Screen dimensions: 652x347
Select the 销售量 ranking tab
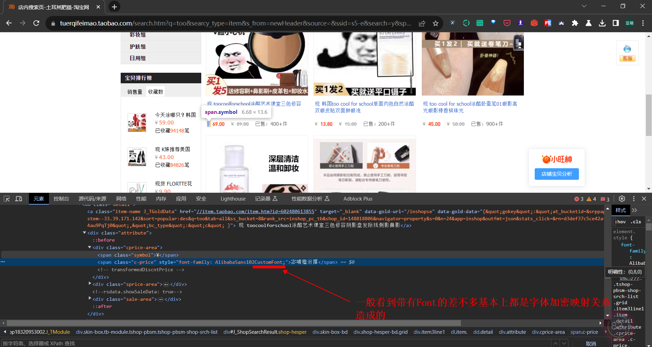[135, 92]
